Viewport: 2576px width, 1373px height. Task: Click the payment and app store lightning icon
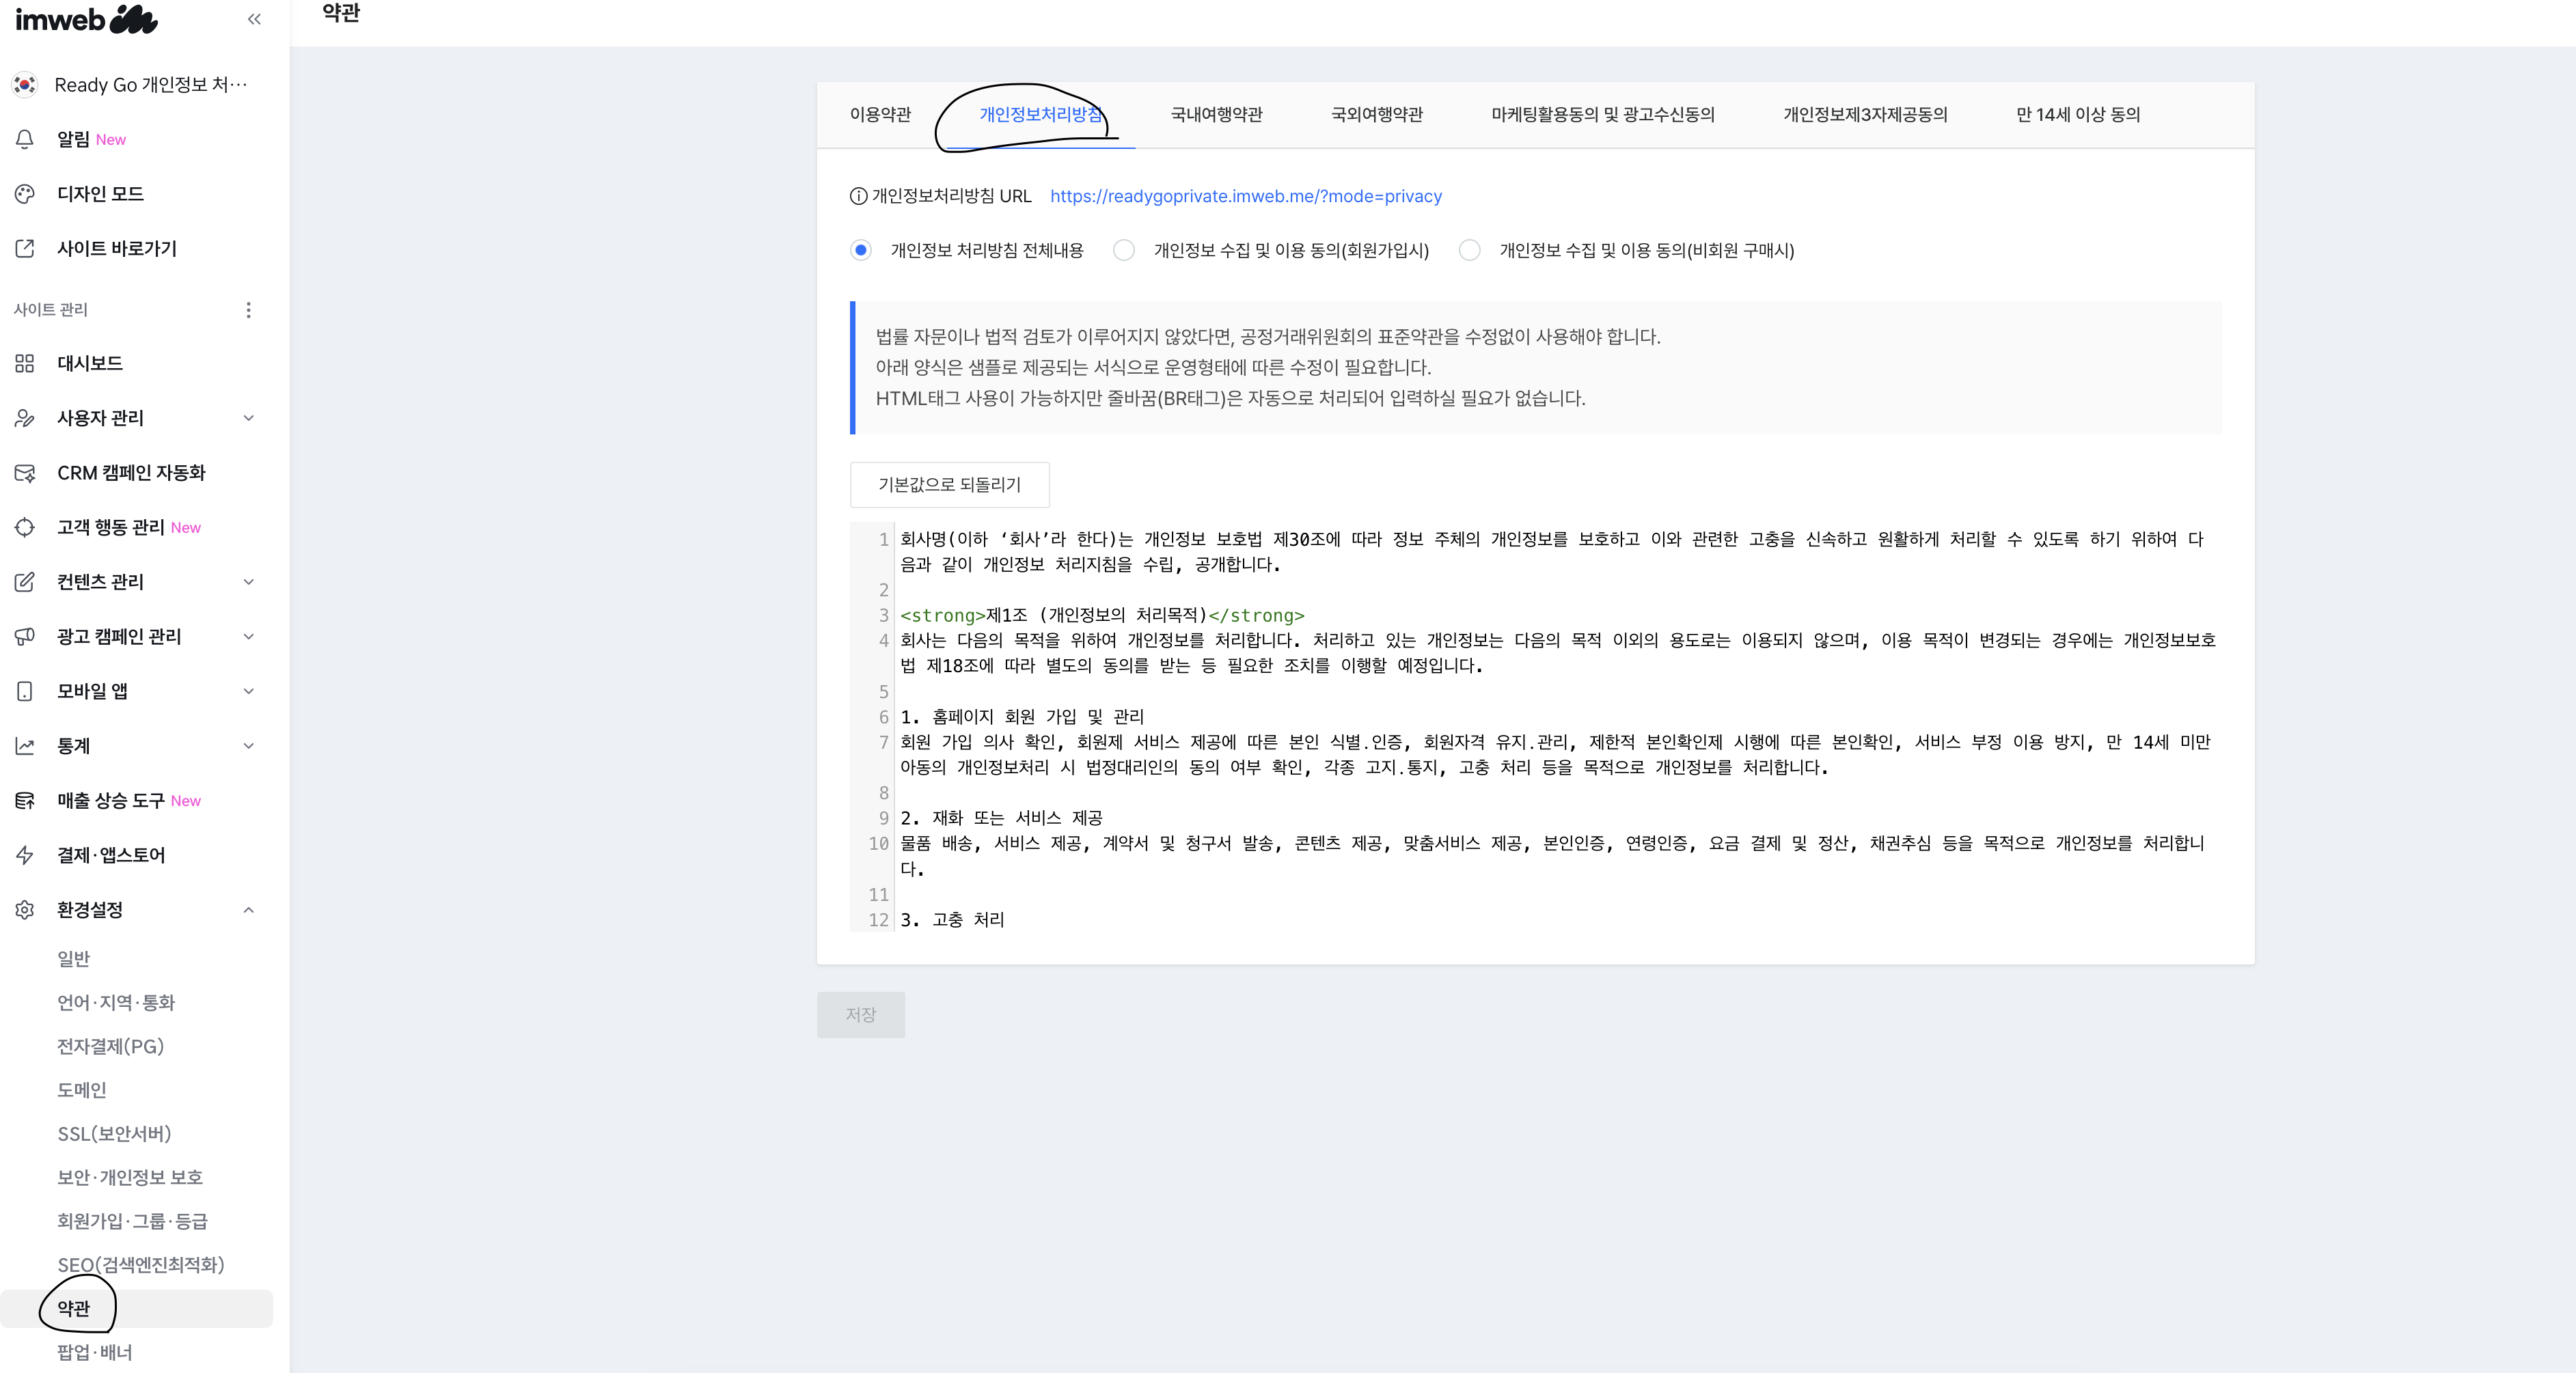pos(25,855)
